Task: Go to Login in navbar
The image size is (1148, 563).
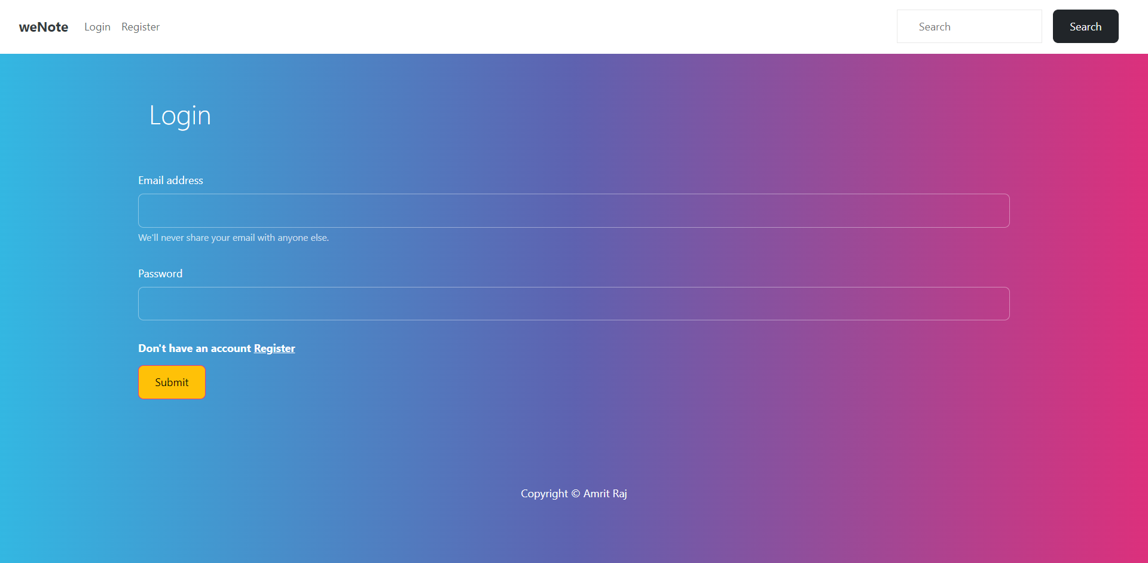Action: tap(97, 27)
